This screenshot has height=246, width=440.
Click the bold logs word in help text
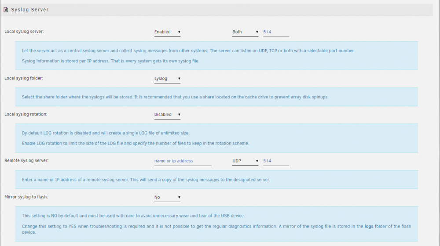[369, 226]
